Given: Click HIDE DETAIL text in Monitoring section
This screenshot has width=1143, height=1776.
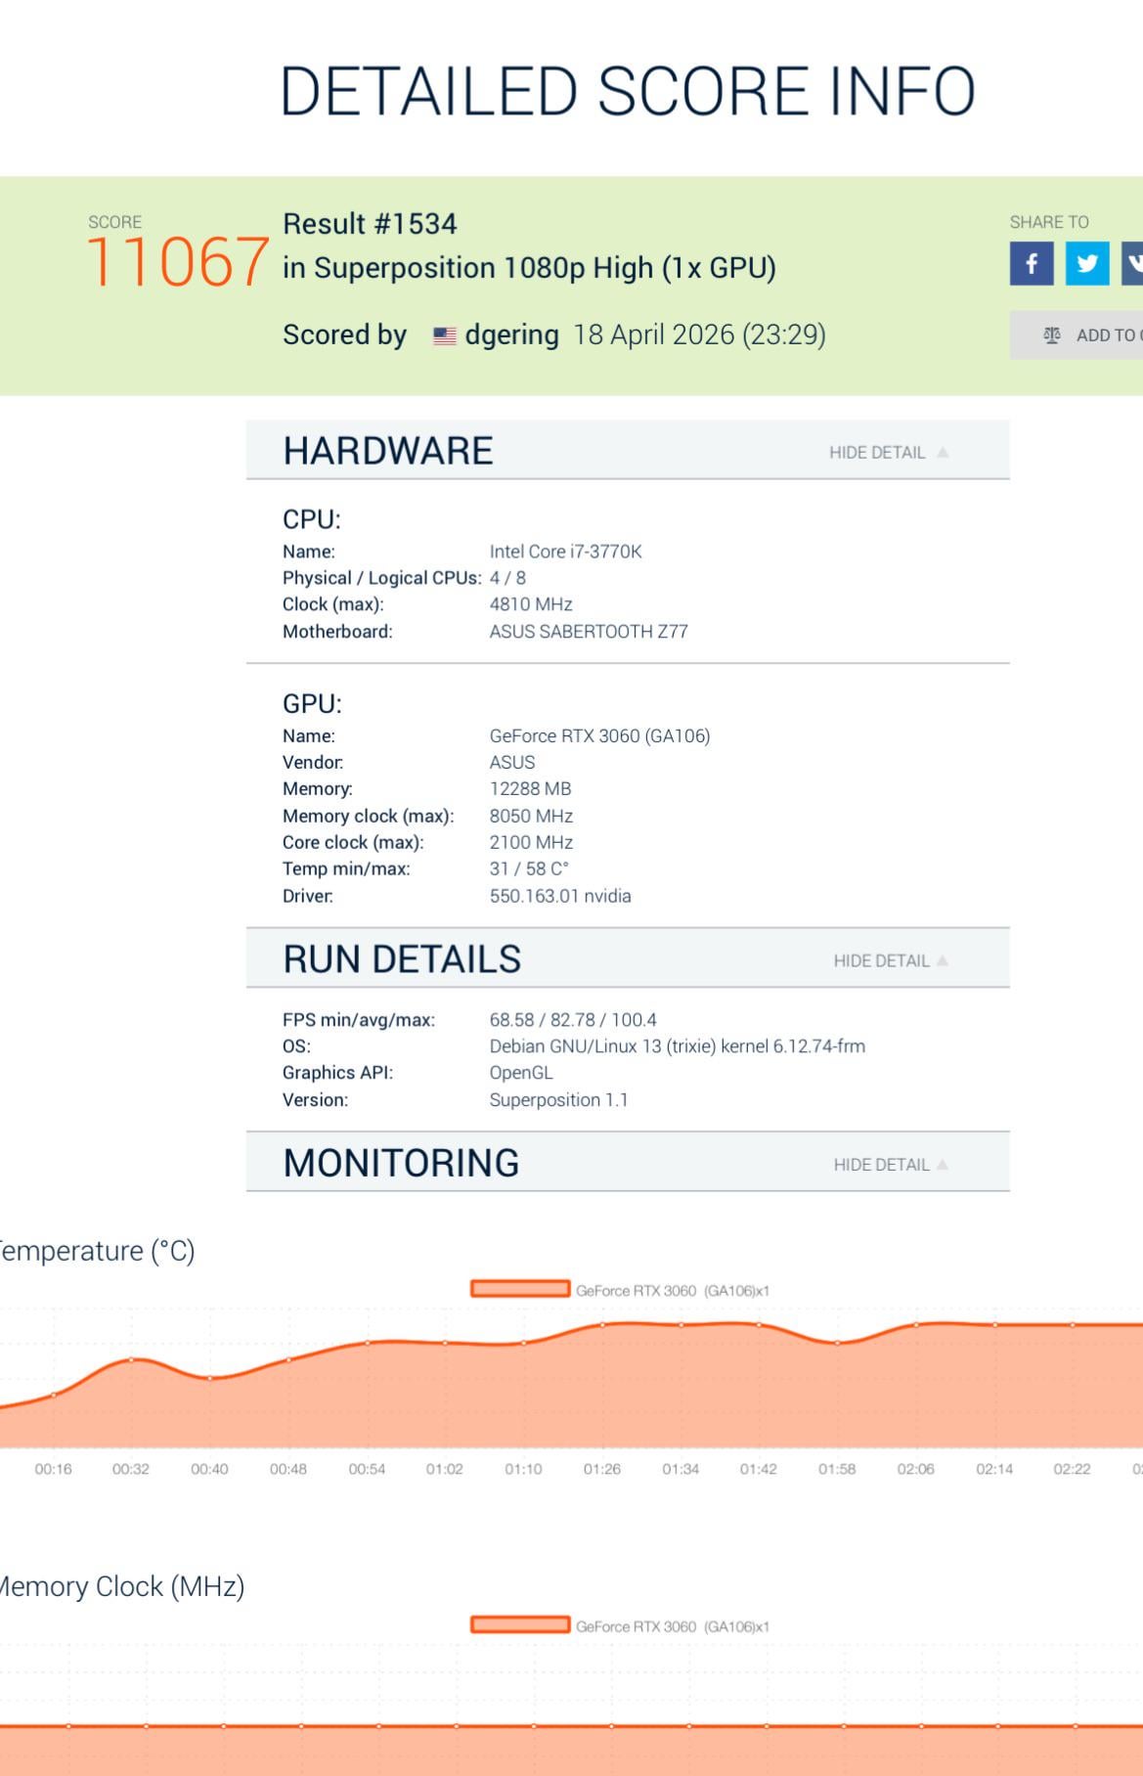Looking at the screenshot, I should click(x=881, y=1164).
